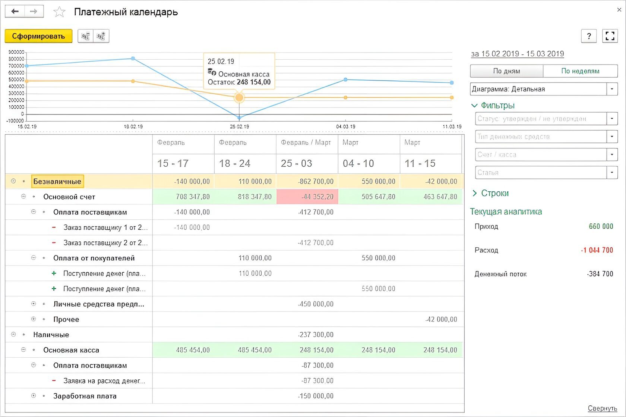626x417 pixels.
Task: Click the expand all groups toolbar icon
Action: (x=101, y=36)
